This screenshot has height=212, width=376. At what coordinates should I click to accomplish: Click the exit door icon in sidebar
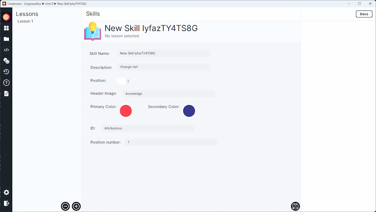pos(6,203)
